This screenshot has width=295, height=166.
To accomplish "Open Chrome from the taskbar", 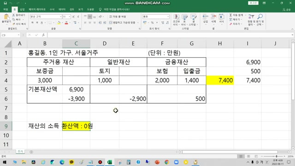I will tap(166, 162).
